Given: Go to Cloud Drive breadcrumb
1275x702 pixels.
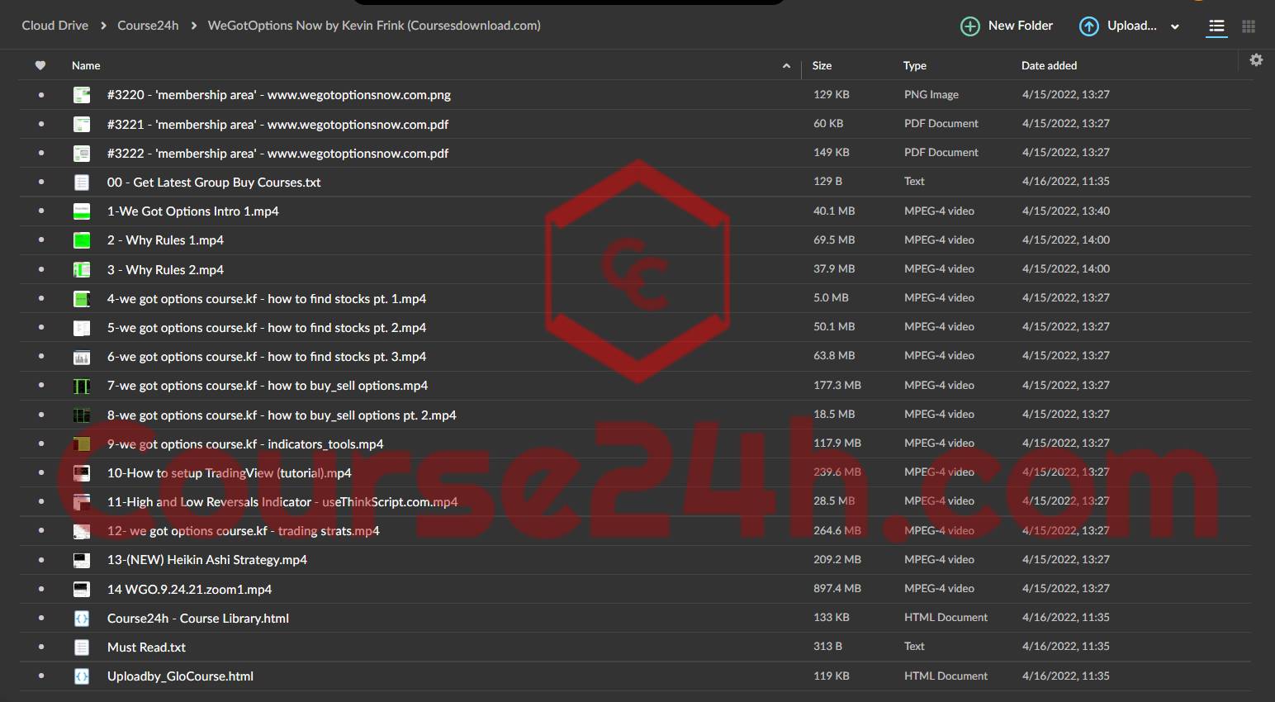Looking at the screenshot, I should click(55, 26).
